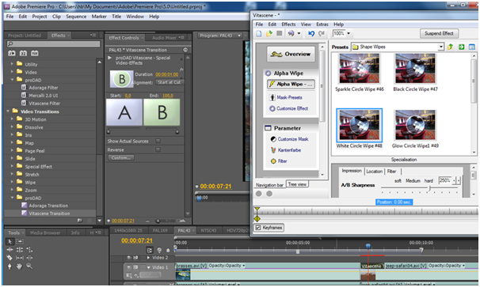Image resolution: width=480 pixels, height=287 pixels.
Task: Open the Marker menu in Premiere
Action: [x=99, y=17]
